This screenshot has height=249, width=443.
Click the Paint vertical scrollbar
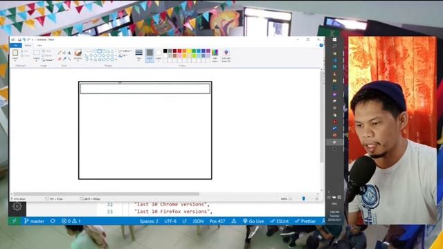coord(322,117)
